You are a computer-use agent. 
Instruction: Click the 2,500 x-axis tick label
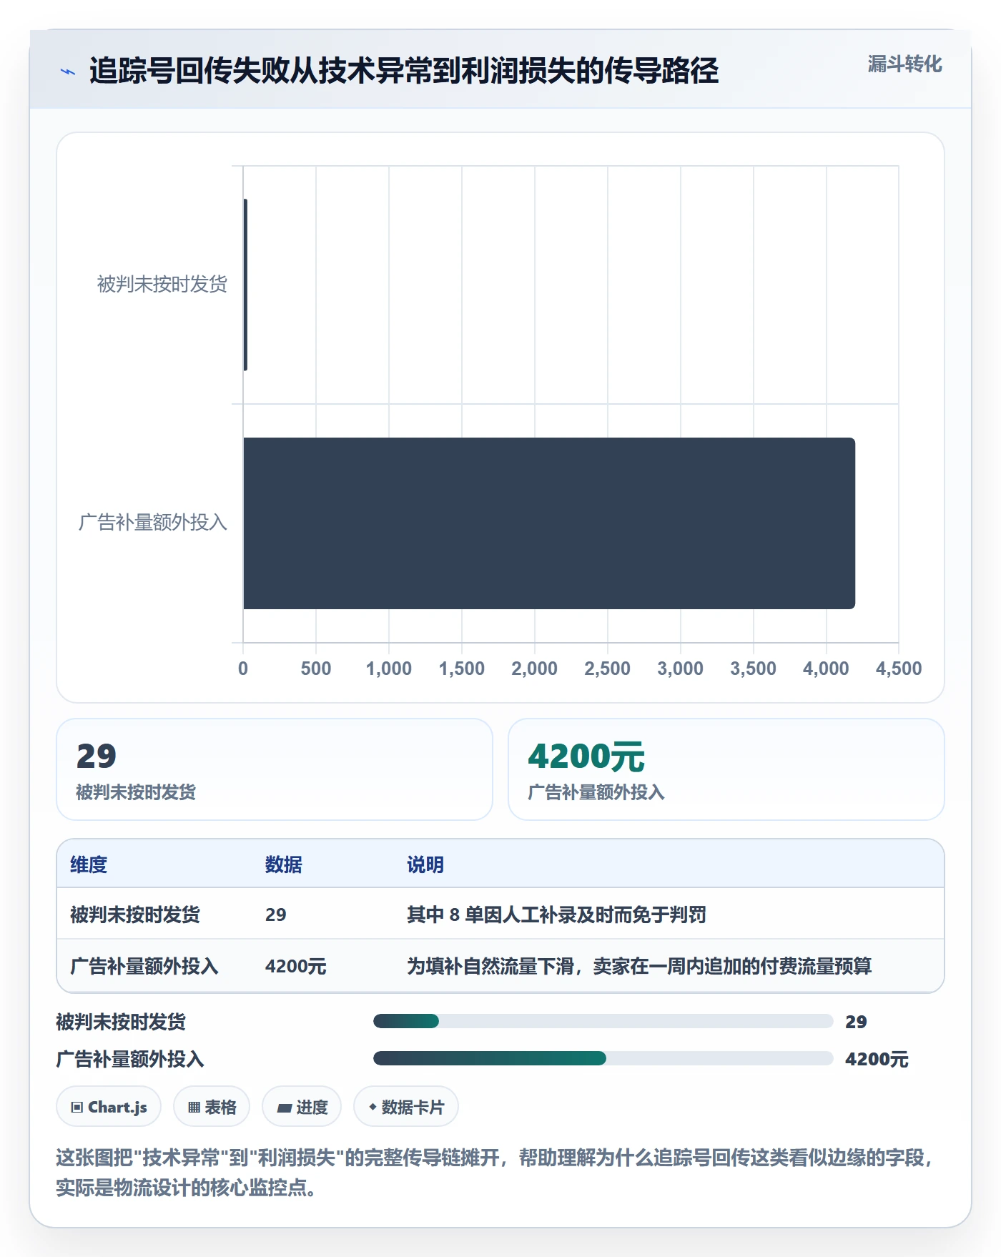tap(607, 669)
